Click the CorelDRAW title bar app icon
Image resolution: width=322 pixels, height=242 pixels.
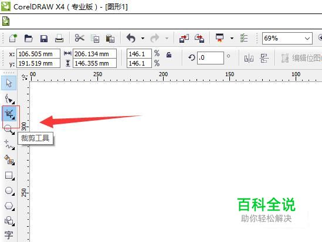[6, 6]
